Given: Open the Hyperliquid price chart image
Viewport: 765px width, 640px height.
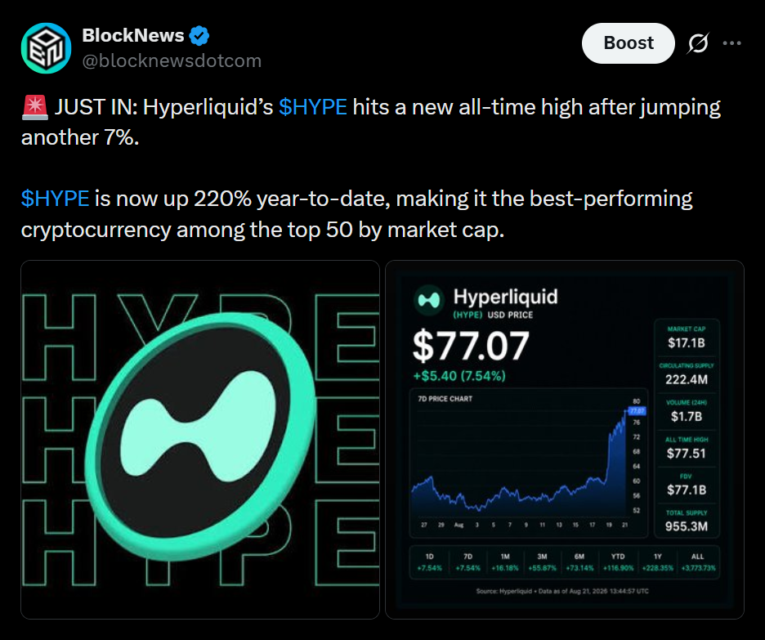Looking at the screenshot, I should pyautogui.click(x=565, y=440).
